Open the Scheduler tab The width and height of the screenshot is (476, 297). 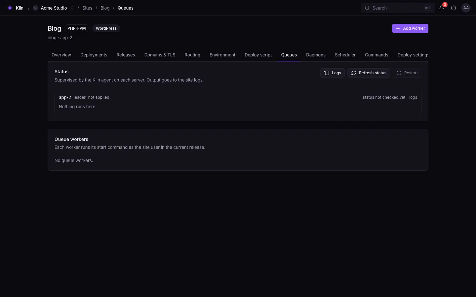pos(345,55)
